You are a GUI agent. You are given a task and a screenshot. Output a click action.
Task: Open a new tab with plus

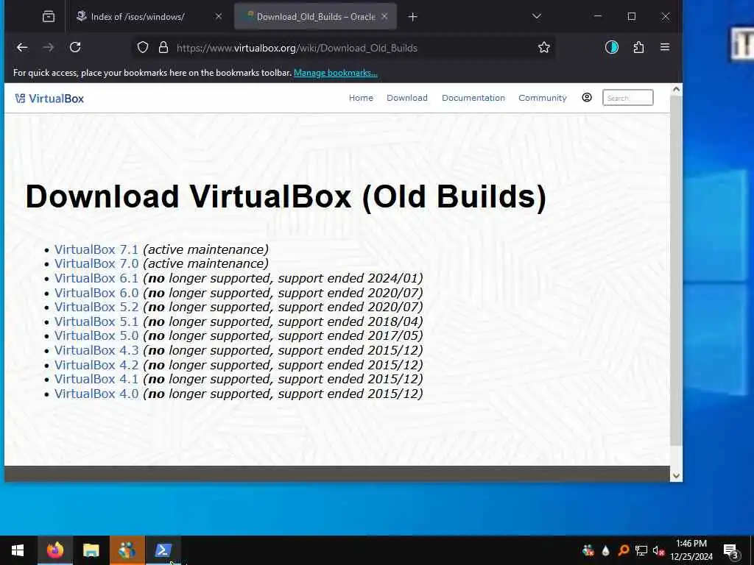coord(412,17)
